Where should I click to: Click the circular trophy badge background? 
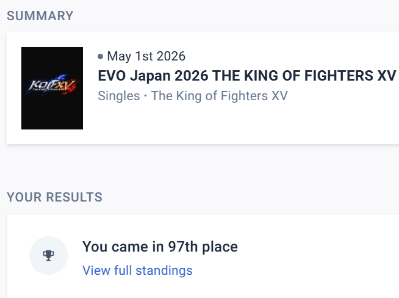coord(48,255)
